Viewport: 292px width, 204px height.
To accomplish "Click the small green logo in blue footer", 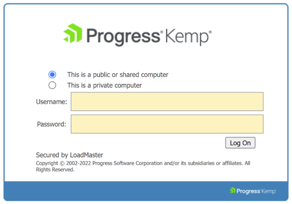I will point(232,190).
